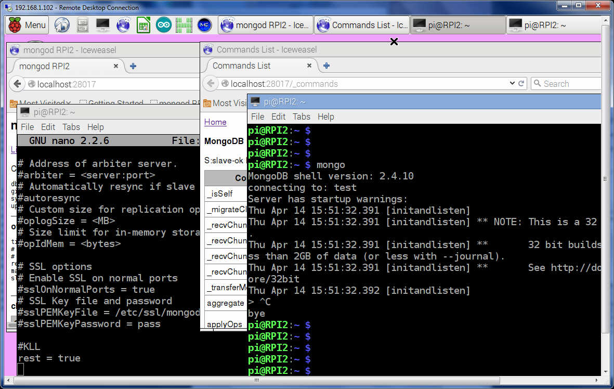
Task: Click the Home link on Commands List page
Action: coord(215,122)
